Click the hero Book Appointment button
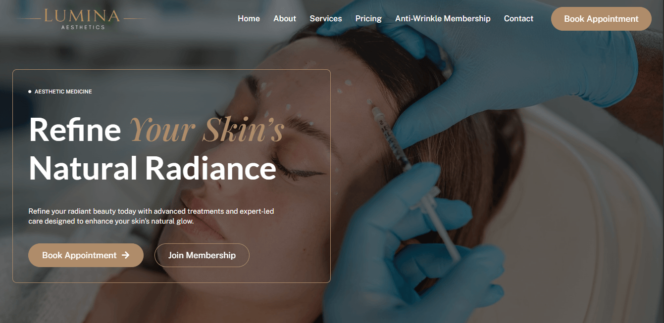 click(x=86, y=255)
